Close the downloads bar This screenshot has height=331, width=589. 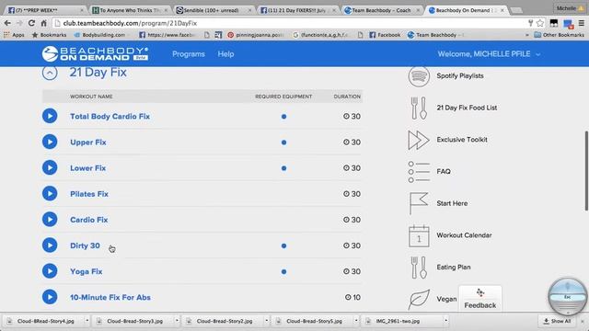pos(583,321)
